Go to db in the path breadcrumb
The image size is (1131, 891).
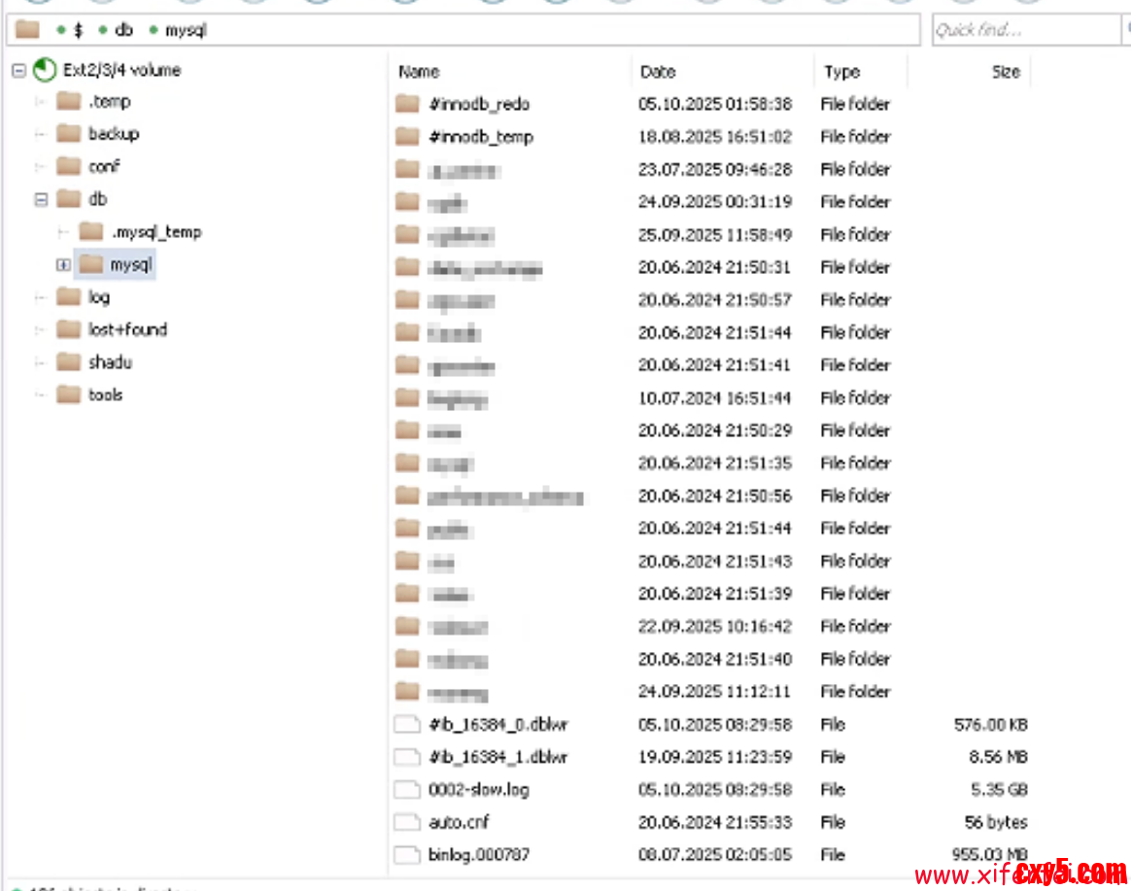coord(123,30)
